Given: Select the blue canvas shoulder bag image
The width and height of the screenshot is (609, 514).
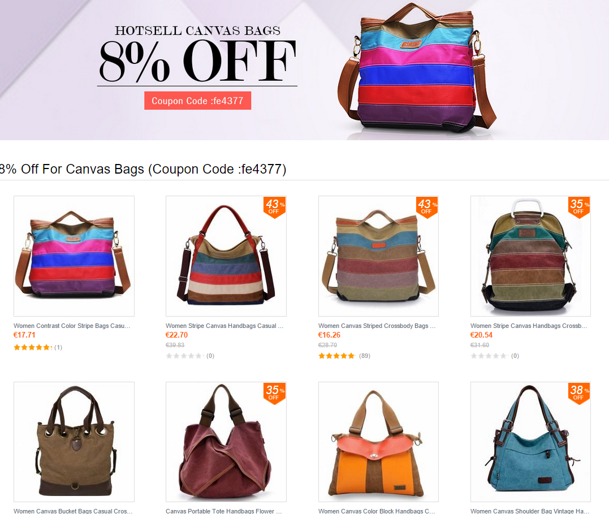Looking at the screenshot, I should click(x=530, y=442).
